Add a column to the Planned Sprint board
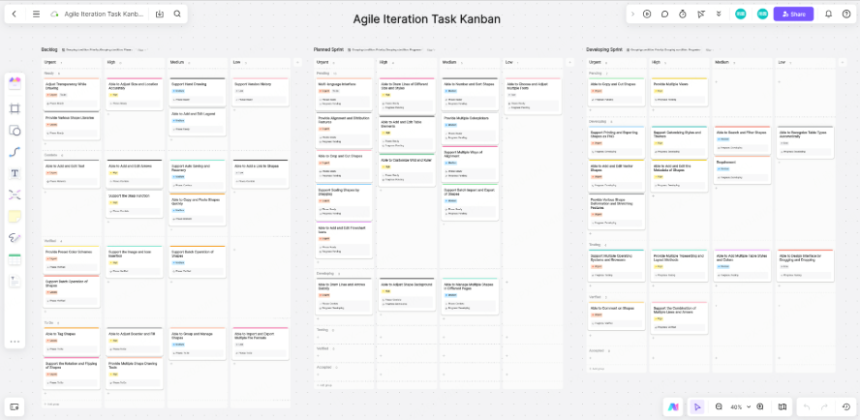The image size is (860, 420). pyautogui.click(x=569, y=63)
